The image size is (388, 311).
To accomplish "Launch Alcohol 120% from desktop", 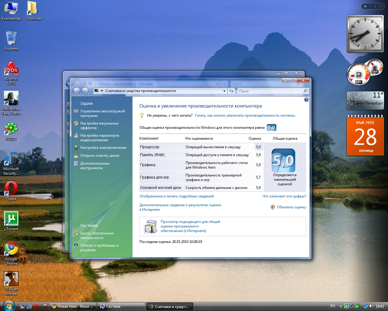I will [11, 73].
